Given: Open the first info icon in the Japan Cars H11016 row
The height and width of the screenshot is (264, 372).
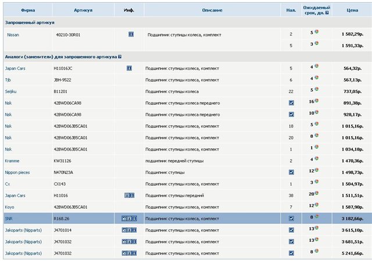Looking at the screenshot, I should (127, 195).
